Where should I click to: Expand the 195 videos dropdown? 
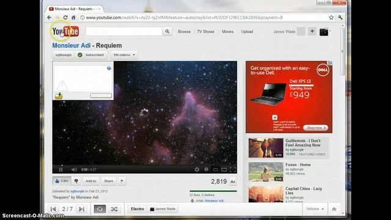(124, 55)
